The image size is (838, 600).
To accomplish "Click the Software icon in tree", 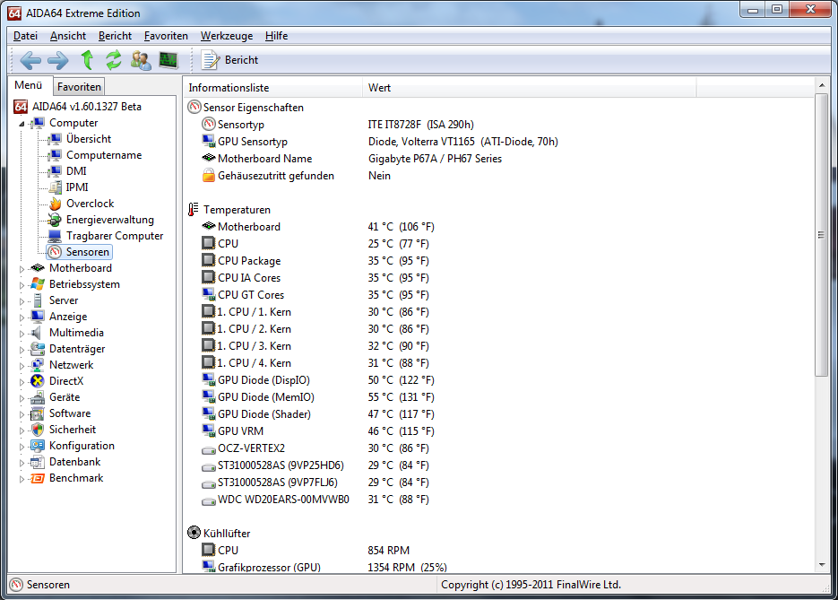I will 38,413.
